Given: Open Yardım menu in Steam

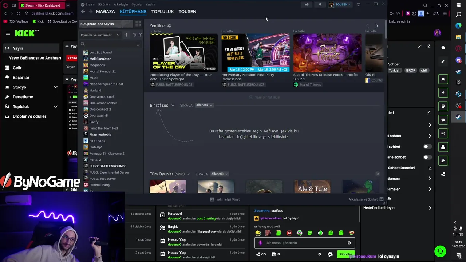Looking at the screenshot, I should tap(150, 4).
